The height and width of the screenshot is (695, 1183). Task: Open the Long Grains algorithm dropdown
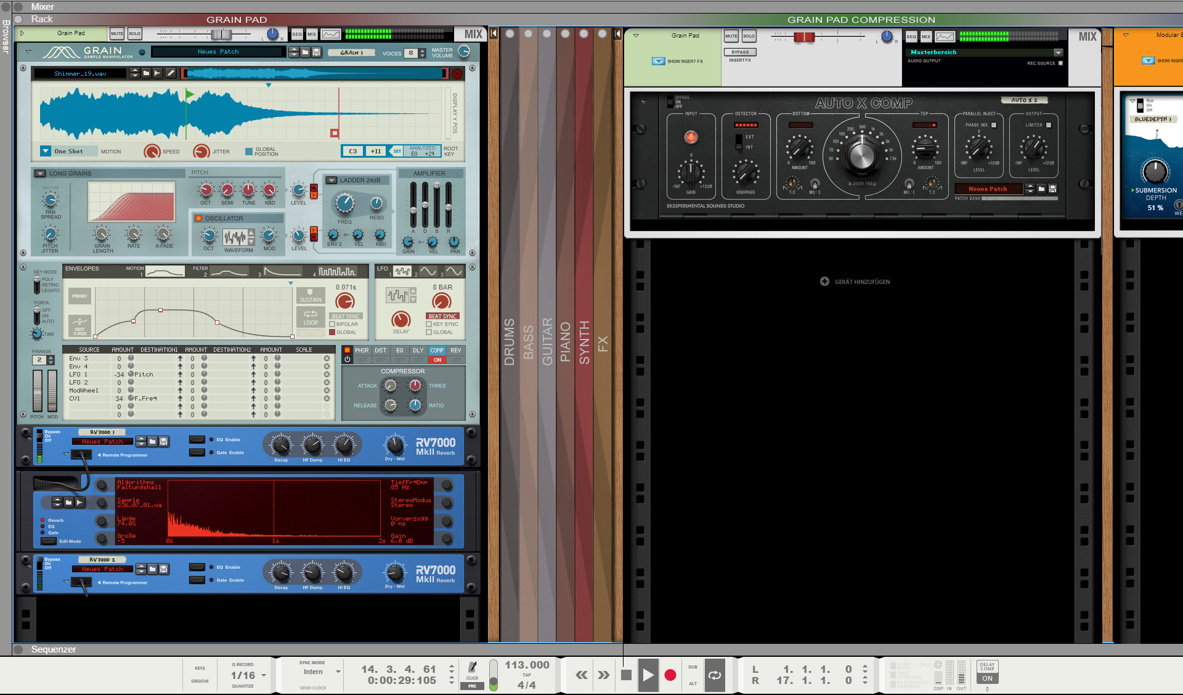tap(40, 174)
